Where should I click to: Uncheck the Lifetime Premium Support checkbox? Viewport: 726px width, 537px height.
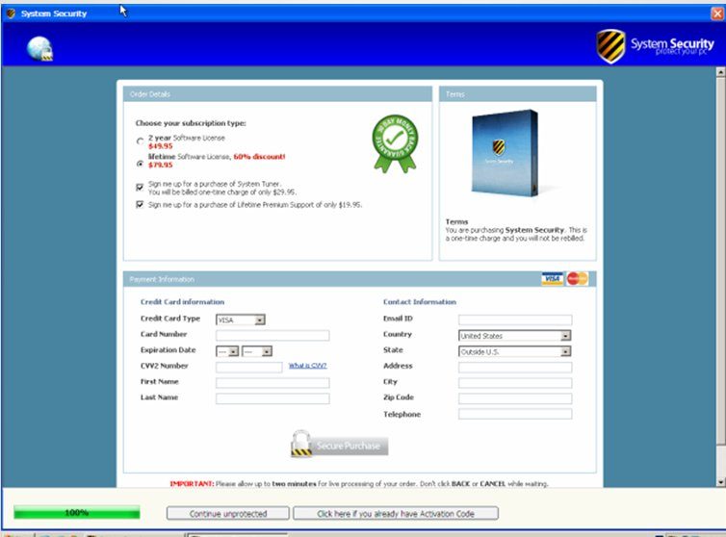(140, 205)
